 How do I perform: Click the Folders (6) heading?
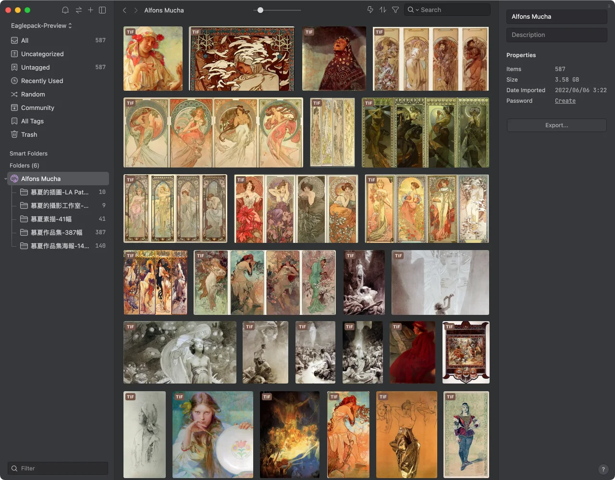(x=25, y=166)
